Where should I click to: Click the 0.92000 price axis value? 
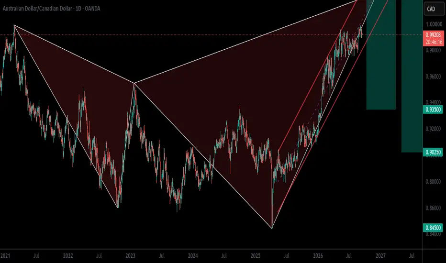(434, 129)
